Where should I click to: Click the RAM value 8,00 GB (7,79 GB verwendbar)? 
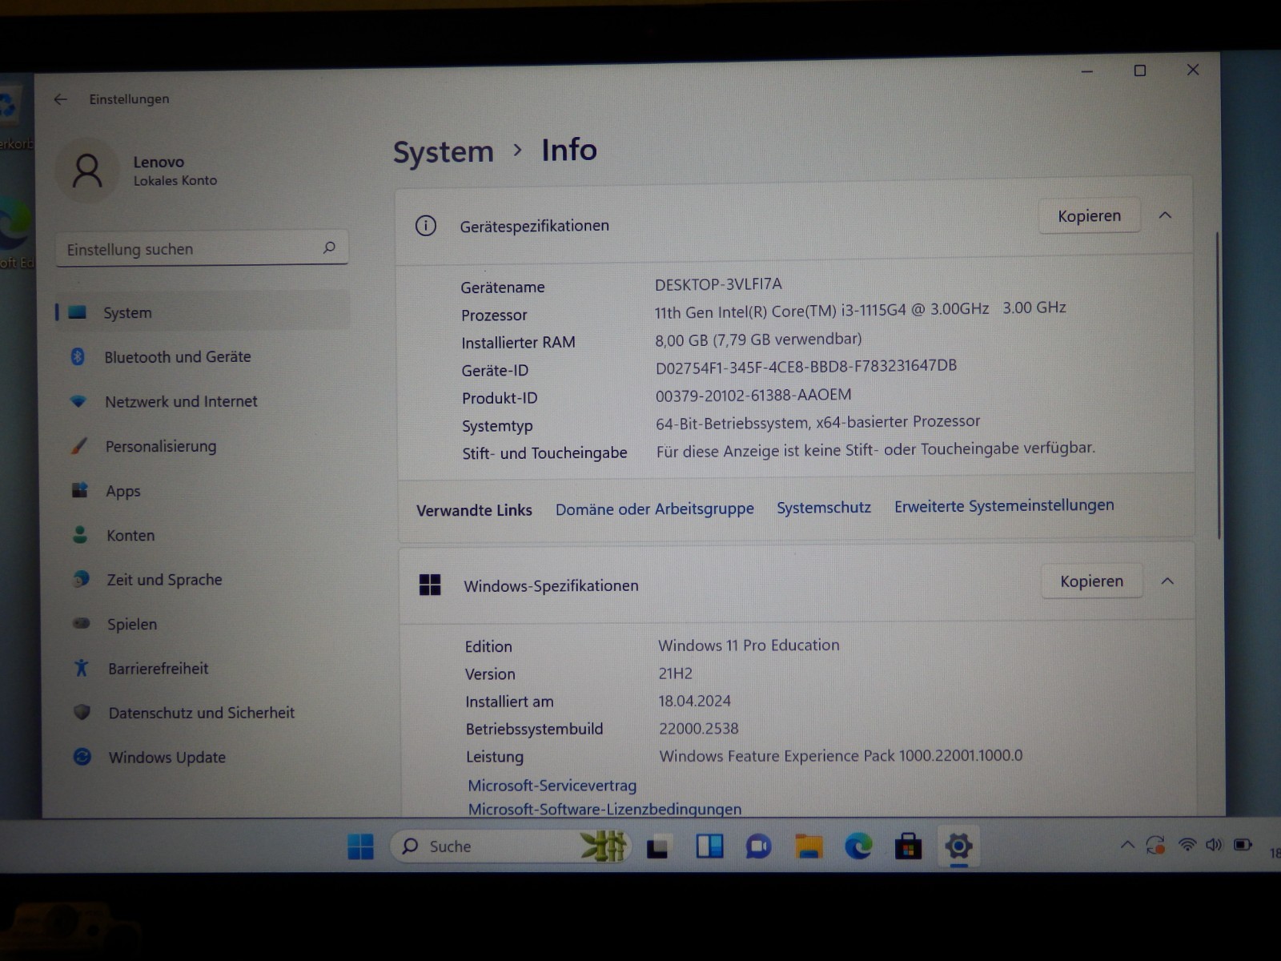point(758,340)
